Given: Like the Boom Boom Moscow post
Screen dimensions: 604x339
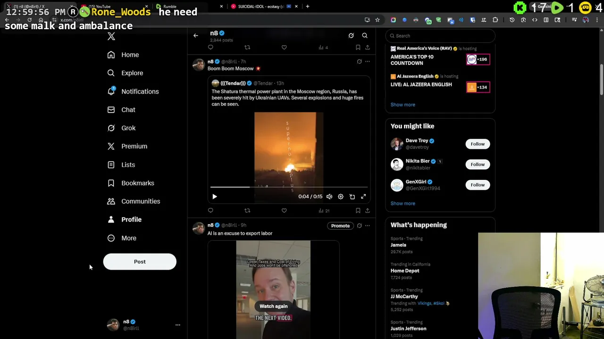Looking at the screenshot, I should tap(284, 210).
